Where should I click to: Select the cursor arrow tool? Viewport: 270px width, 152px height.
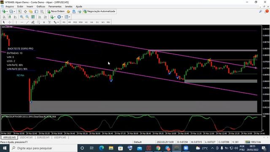4,22
